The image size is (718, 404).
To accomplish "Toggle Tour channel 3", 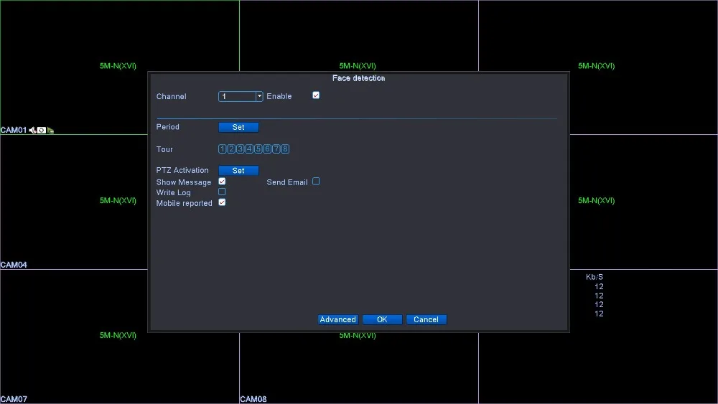I will click(240, 149).
